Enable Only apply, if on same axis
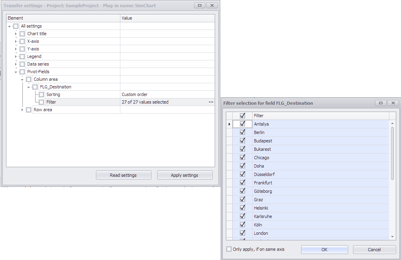 [229, 249]
